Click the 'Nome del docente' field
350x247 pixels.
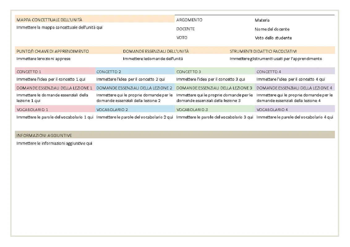pyautogui.click(x=272, y=29)
